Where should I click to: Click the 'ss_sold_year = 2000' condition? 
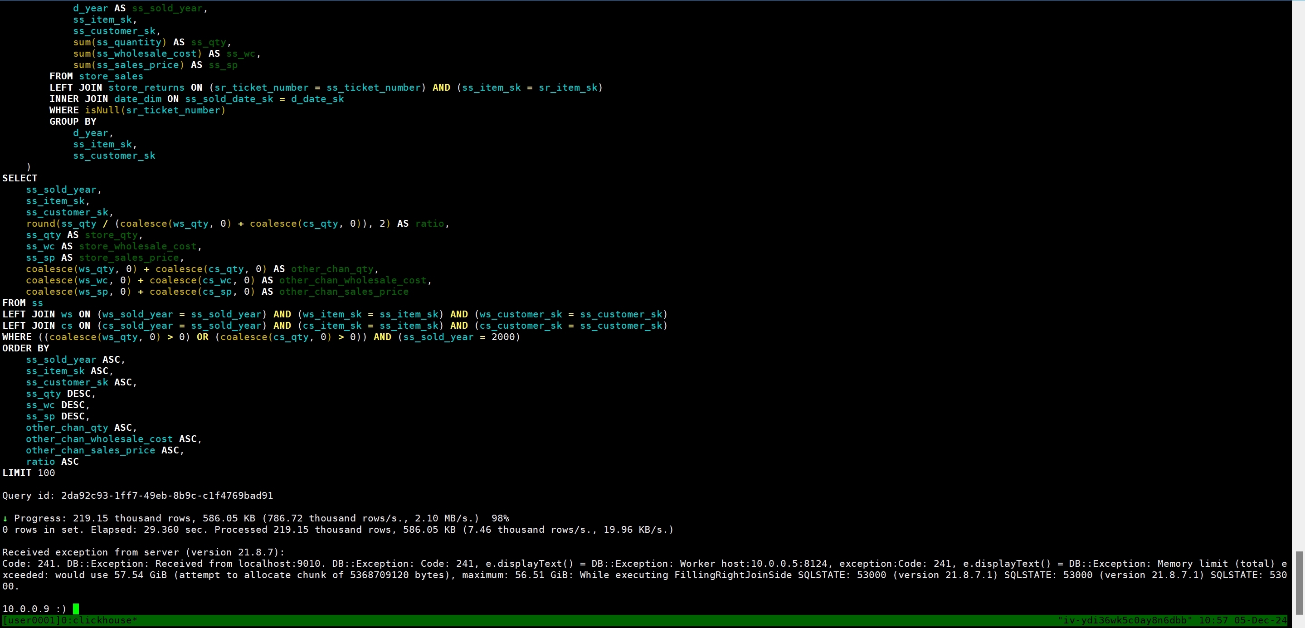coord(458,337)
